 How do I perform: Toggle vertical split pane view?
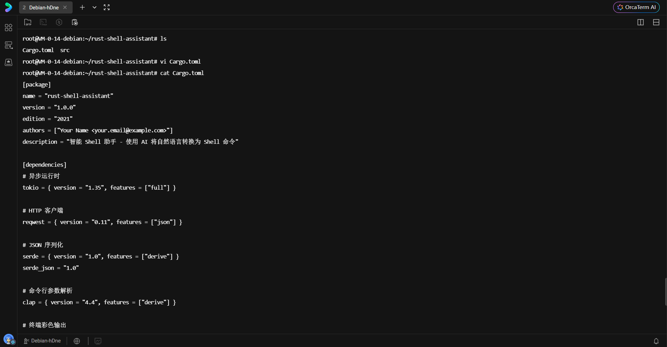641,22
